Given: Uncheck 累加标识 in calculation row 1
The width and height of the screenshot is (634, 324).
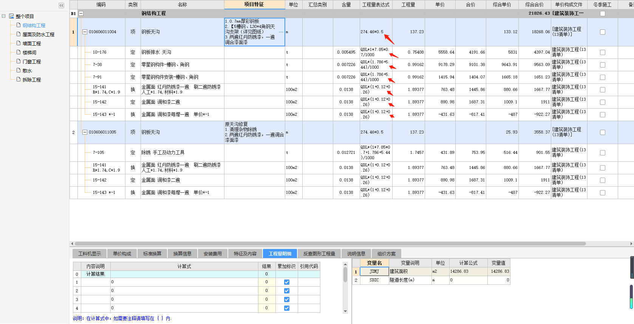Looking at the screenshot, I should tap(287, 282).
